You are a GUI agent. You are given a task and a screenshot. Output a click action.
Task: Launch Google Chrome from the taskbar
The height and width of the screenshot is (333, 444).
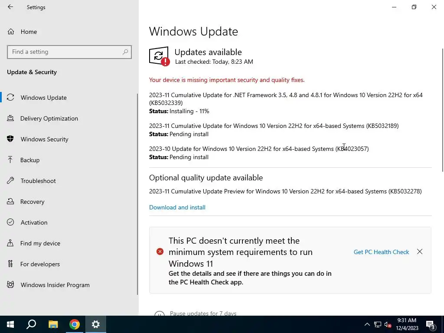[75, 324]
